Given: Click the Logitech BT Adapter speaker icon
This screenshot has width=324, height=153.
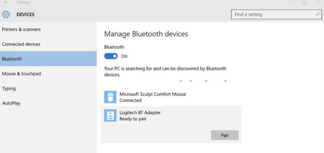Looking at the screenshot, I should (x=110, y=116).
